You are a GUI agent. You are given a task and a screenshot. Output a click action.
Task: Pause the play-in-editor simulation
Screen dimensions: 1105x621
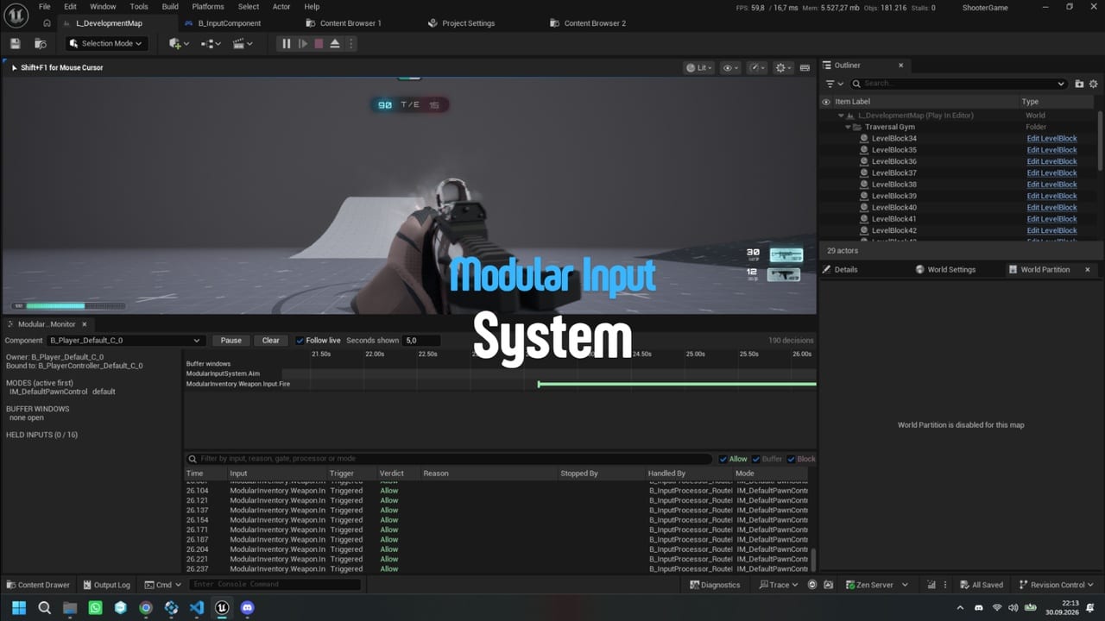pyautogui.click(x=287, y=43)
